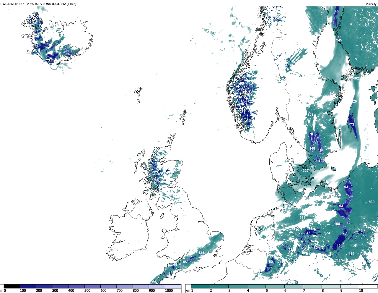
Task: Click the Visibility title at top right
Action: 371,4
